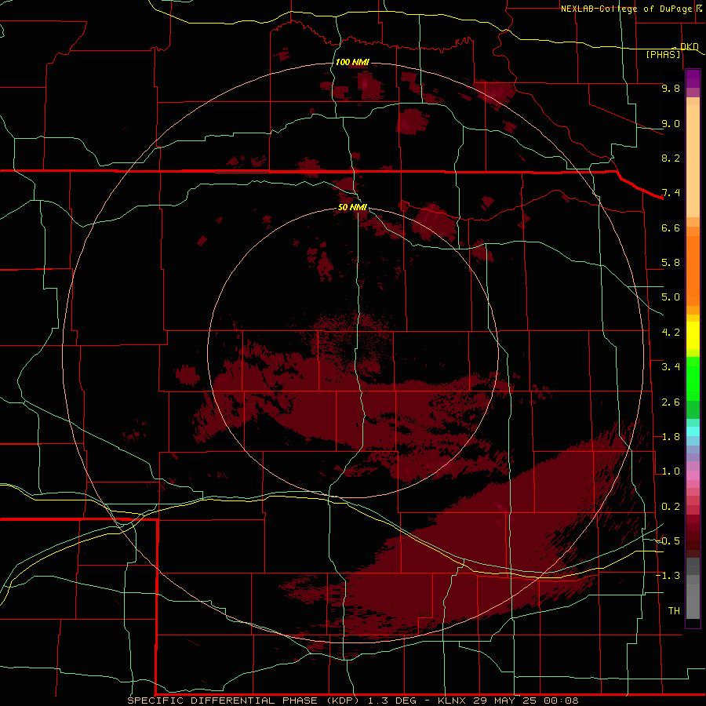Viewport: 706px width, 706px height.
Task: Click the 0.2 scale value
Action: [x=671, y=507]
